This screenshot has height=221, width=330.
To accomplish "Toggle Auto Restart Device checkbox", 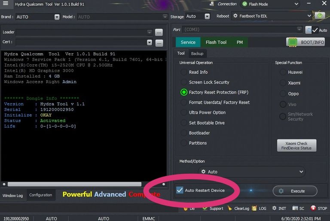I will pos(180,190).
